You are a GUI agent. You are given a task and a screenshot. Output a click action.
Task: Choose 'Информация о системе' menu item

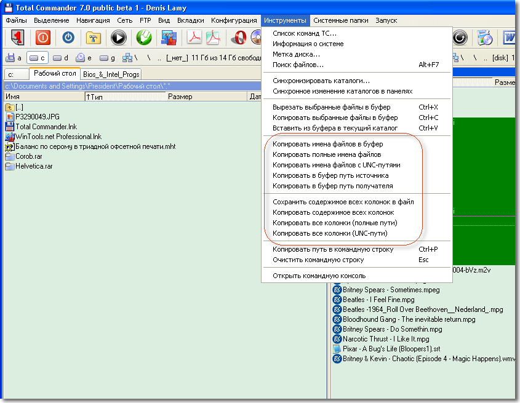pos(357,44)
